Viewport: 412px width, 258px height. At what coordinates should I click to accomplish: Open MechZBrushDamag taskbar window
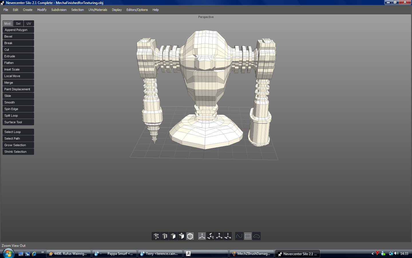(252, 254)
